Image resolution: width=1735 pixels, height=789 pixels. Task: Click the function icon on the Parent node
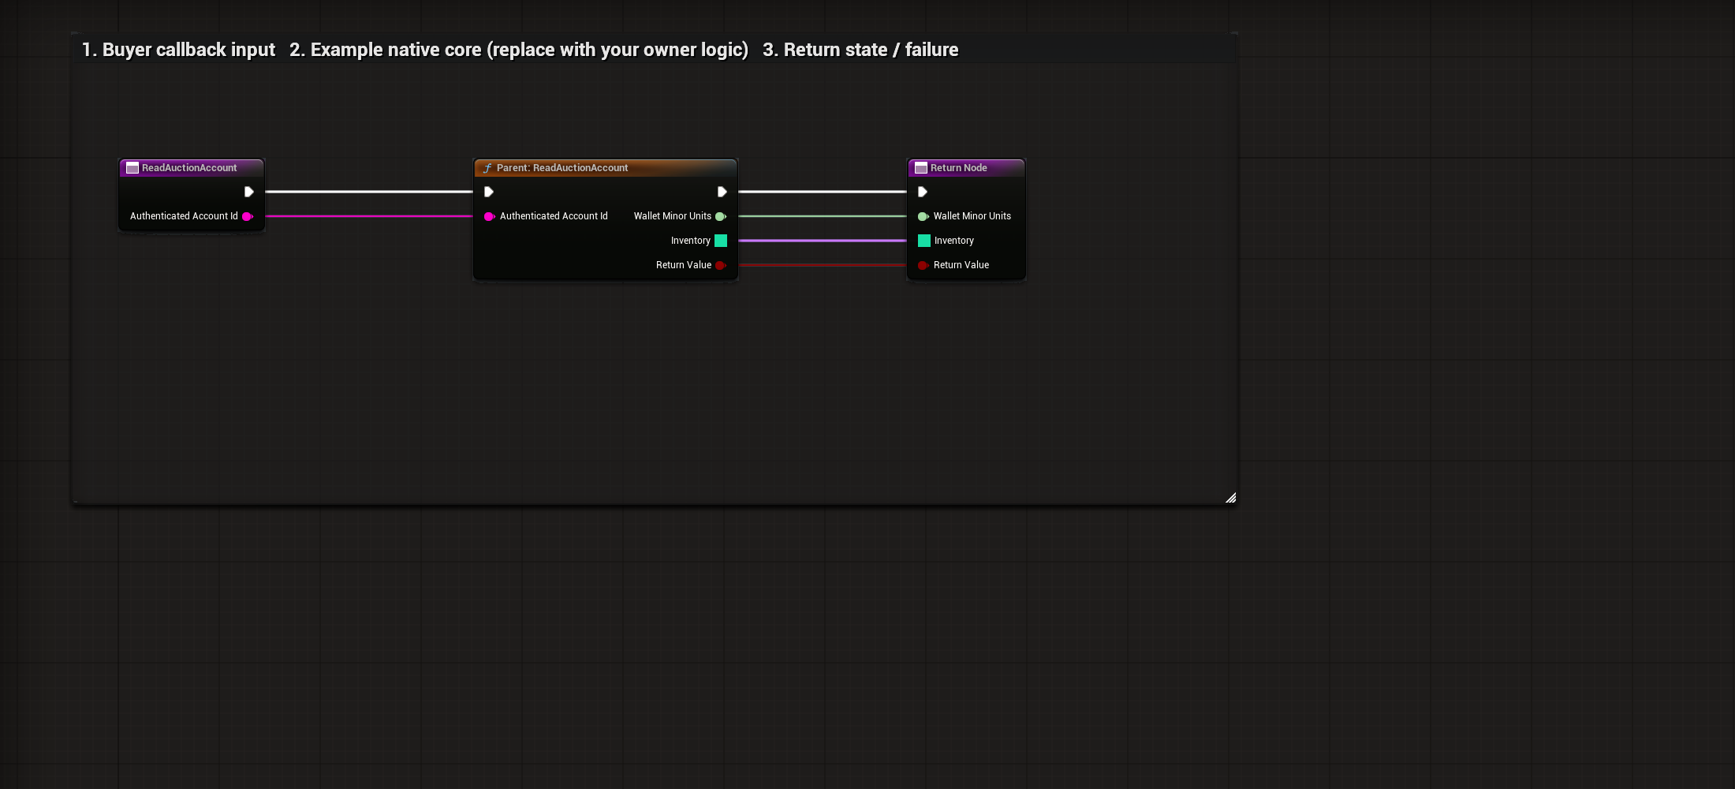[487, 168]
